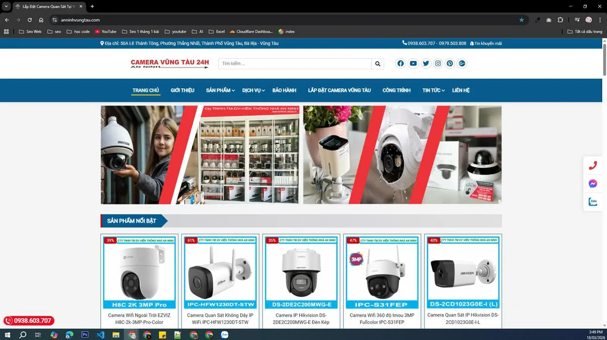Go to TRANG CHỦ menu item
Image resolution: width=607 pixels, height=340 pixels.
pos(146,90)
